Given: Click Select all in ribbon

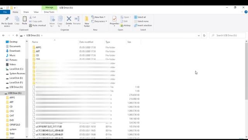Looking at the screenshot, I should [140, 17].
